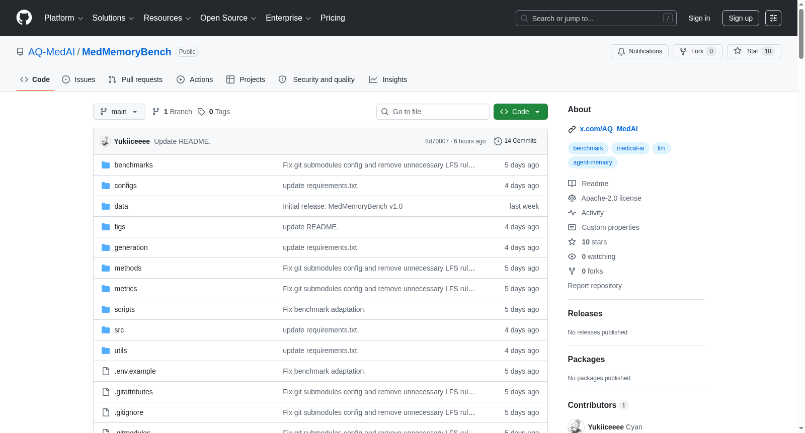Click the .env.example file icon
This screenshot has width=805, height=433.
coord(106,371)
